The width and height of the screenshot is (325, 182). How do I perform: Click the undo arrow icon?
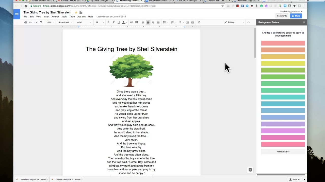31,22
